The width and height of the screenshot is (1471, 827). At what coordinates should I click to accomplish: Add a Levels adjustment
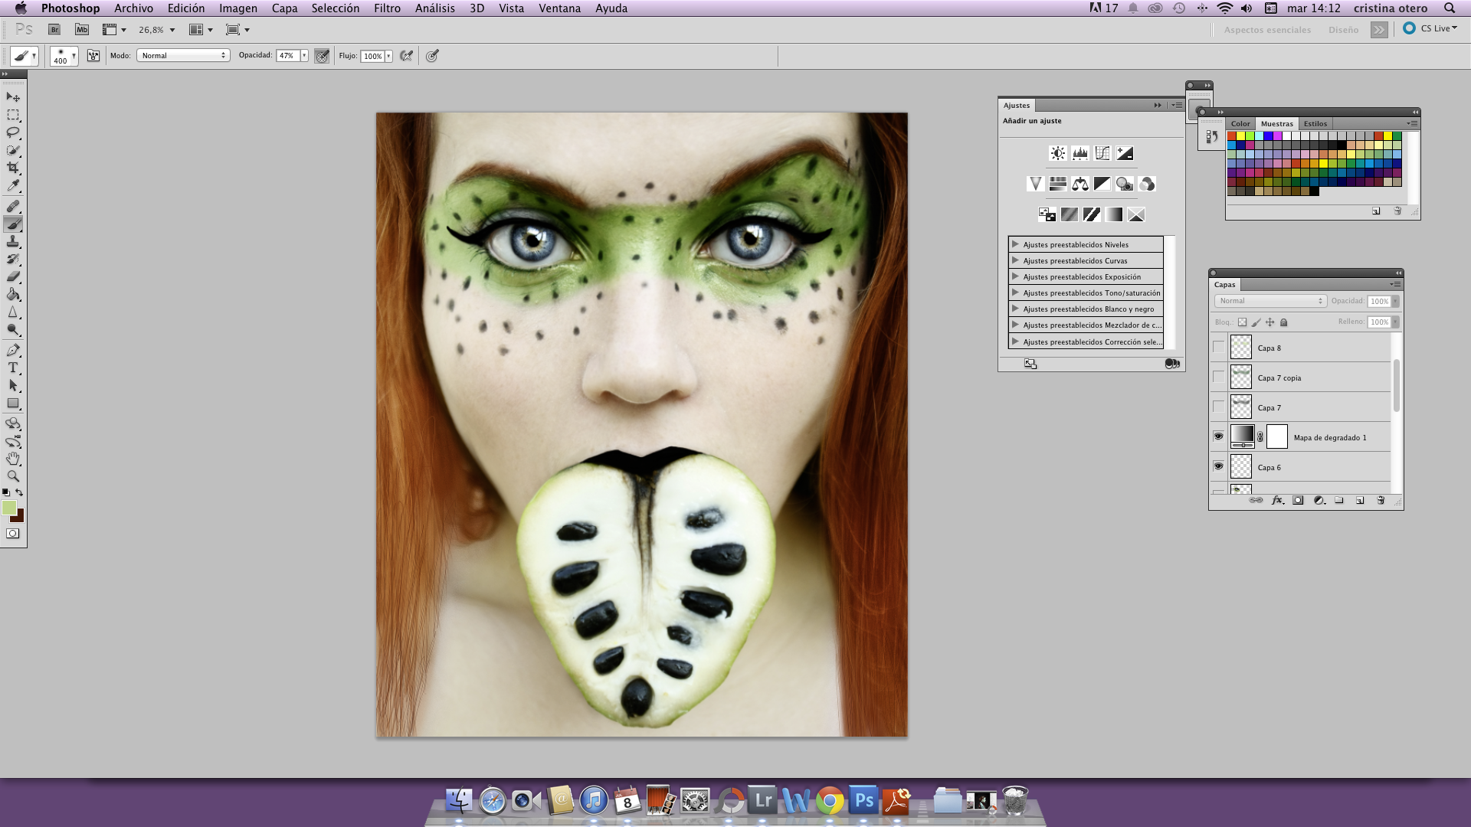1079,153
